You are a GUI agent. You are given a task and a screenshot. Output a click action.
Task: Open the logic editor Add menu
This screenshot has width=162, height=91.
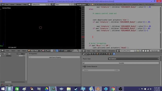11,85
